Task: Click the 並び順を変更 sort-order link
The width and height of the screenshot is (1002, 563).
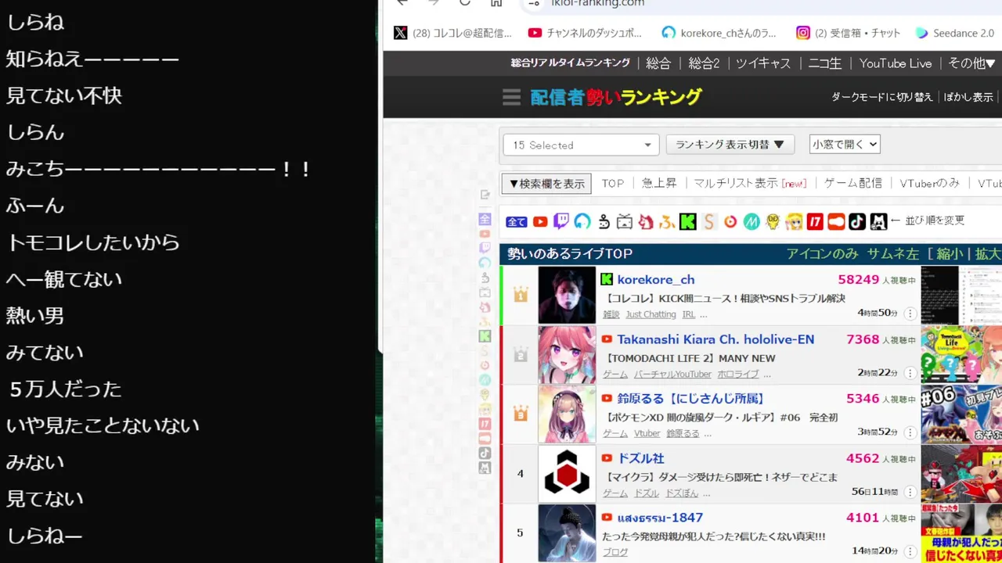Action: [x=935, y=221]
